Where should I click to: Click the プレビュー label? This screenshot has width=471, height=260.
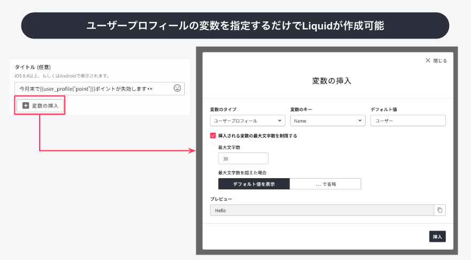click(221, 199)
